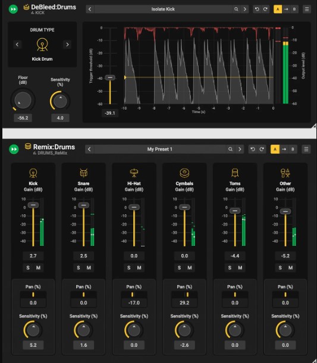Click the Other channel icon
The height and width of the screenshot is (363, 317).
(285, 173)
